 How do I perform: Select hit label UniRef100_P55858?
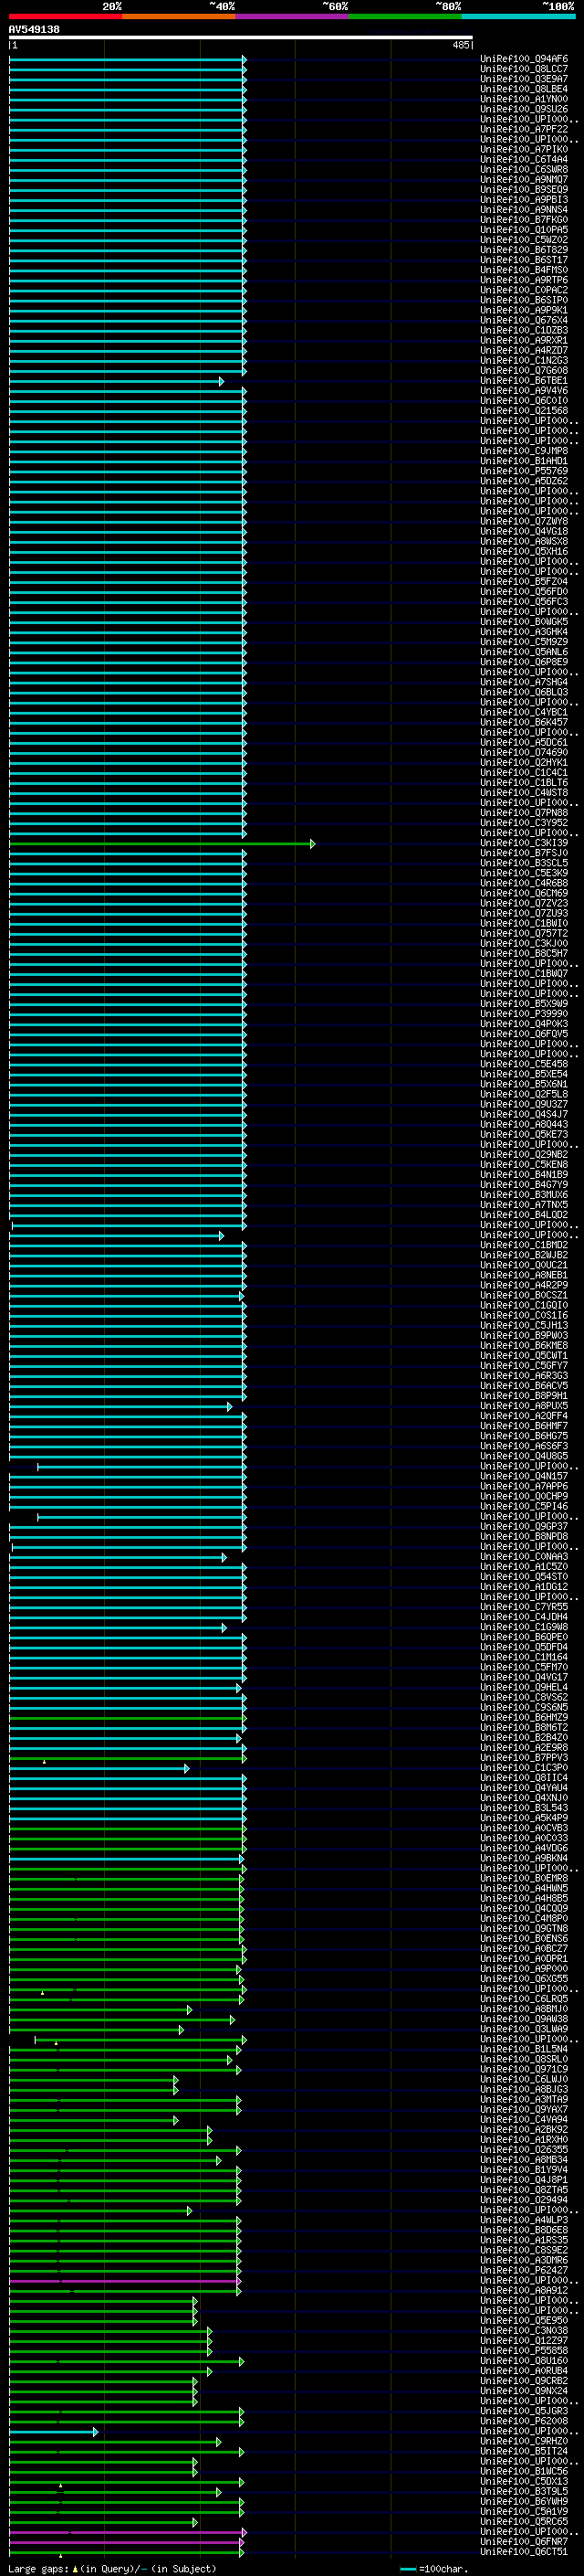524,2350
